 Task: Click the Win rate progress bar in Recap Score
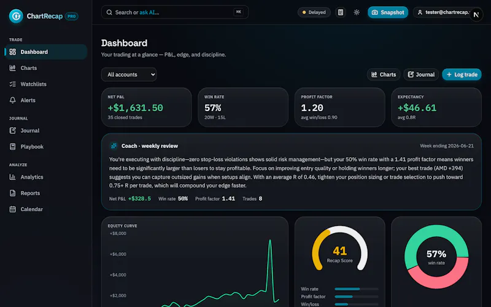click(x=357, y=289)
